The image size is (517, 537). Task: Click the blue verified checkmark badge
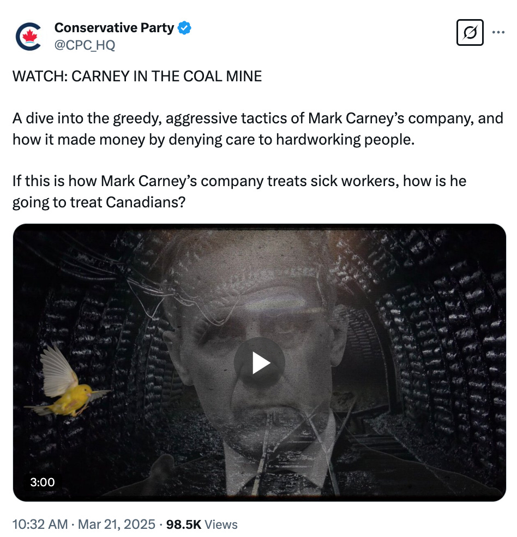[185, 28]
